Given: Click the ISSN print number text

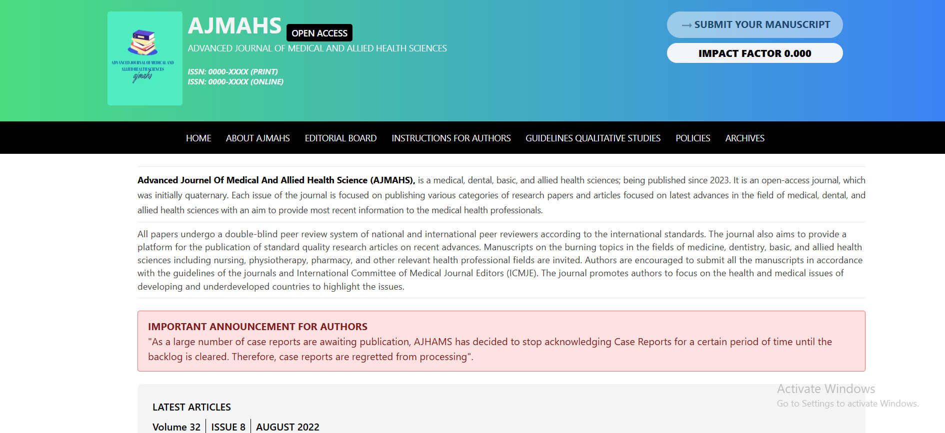Looking at the screenshot, I should click(233, 72).
